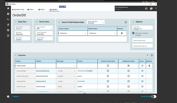Add a new parent child relationship

(126, 22)
